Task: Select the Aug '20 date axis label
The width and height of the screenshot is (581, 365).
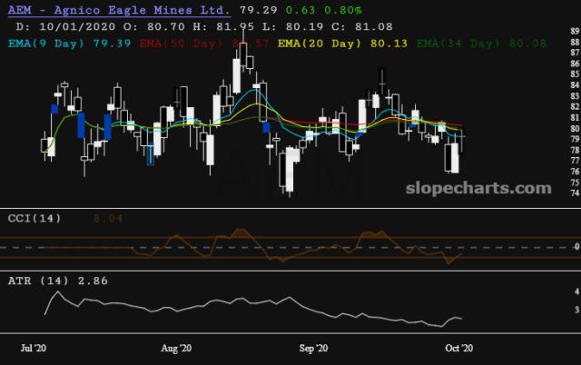Action: [x=176, y=348]
